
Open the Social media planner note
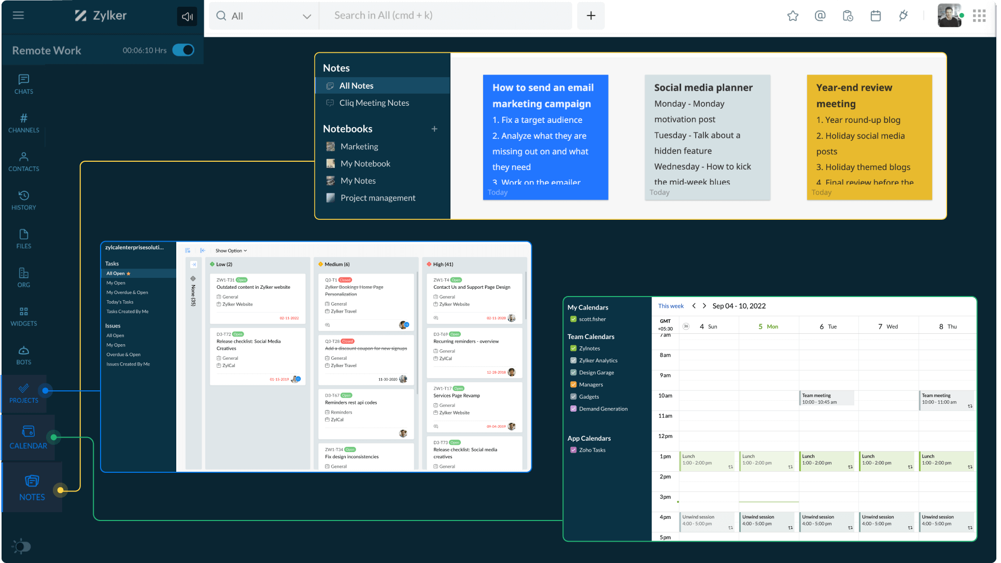point(707,137)
